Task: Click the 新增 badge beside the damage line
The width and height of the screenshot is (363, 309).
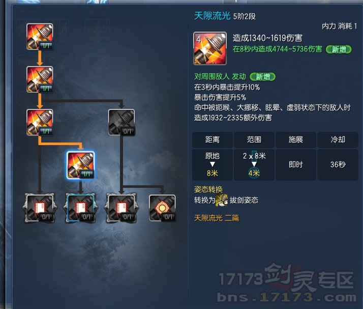Action: (339, 49)
